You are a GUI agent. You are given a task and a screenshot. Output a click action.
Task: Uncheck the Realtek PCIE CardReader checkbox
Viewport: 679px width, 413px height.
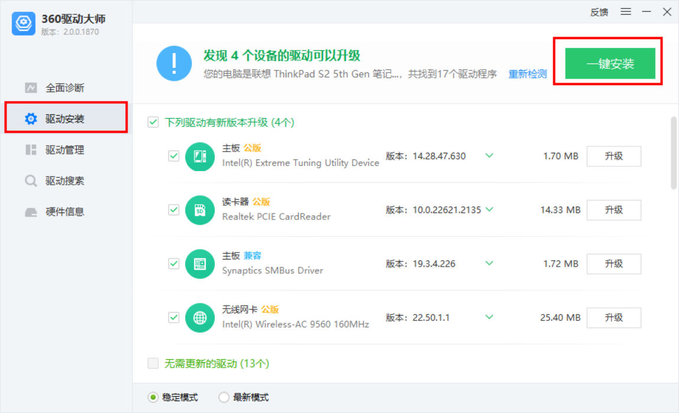pyautogui.click(x=174, y=210)
